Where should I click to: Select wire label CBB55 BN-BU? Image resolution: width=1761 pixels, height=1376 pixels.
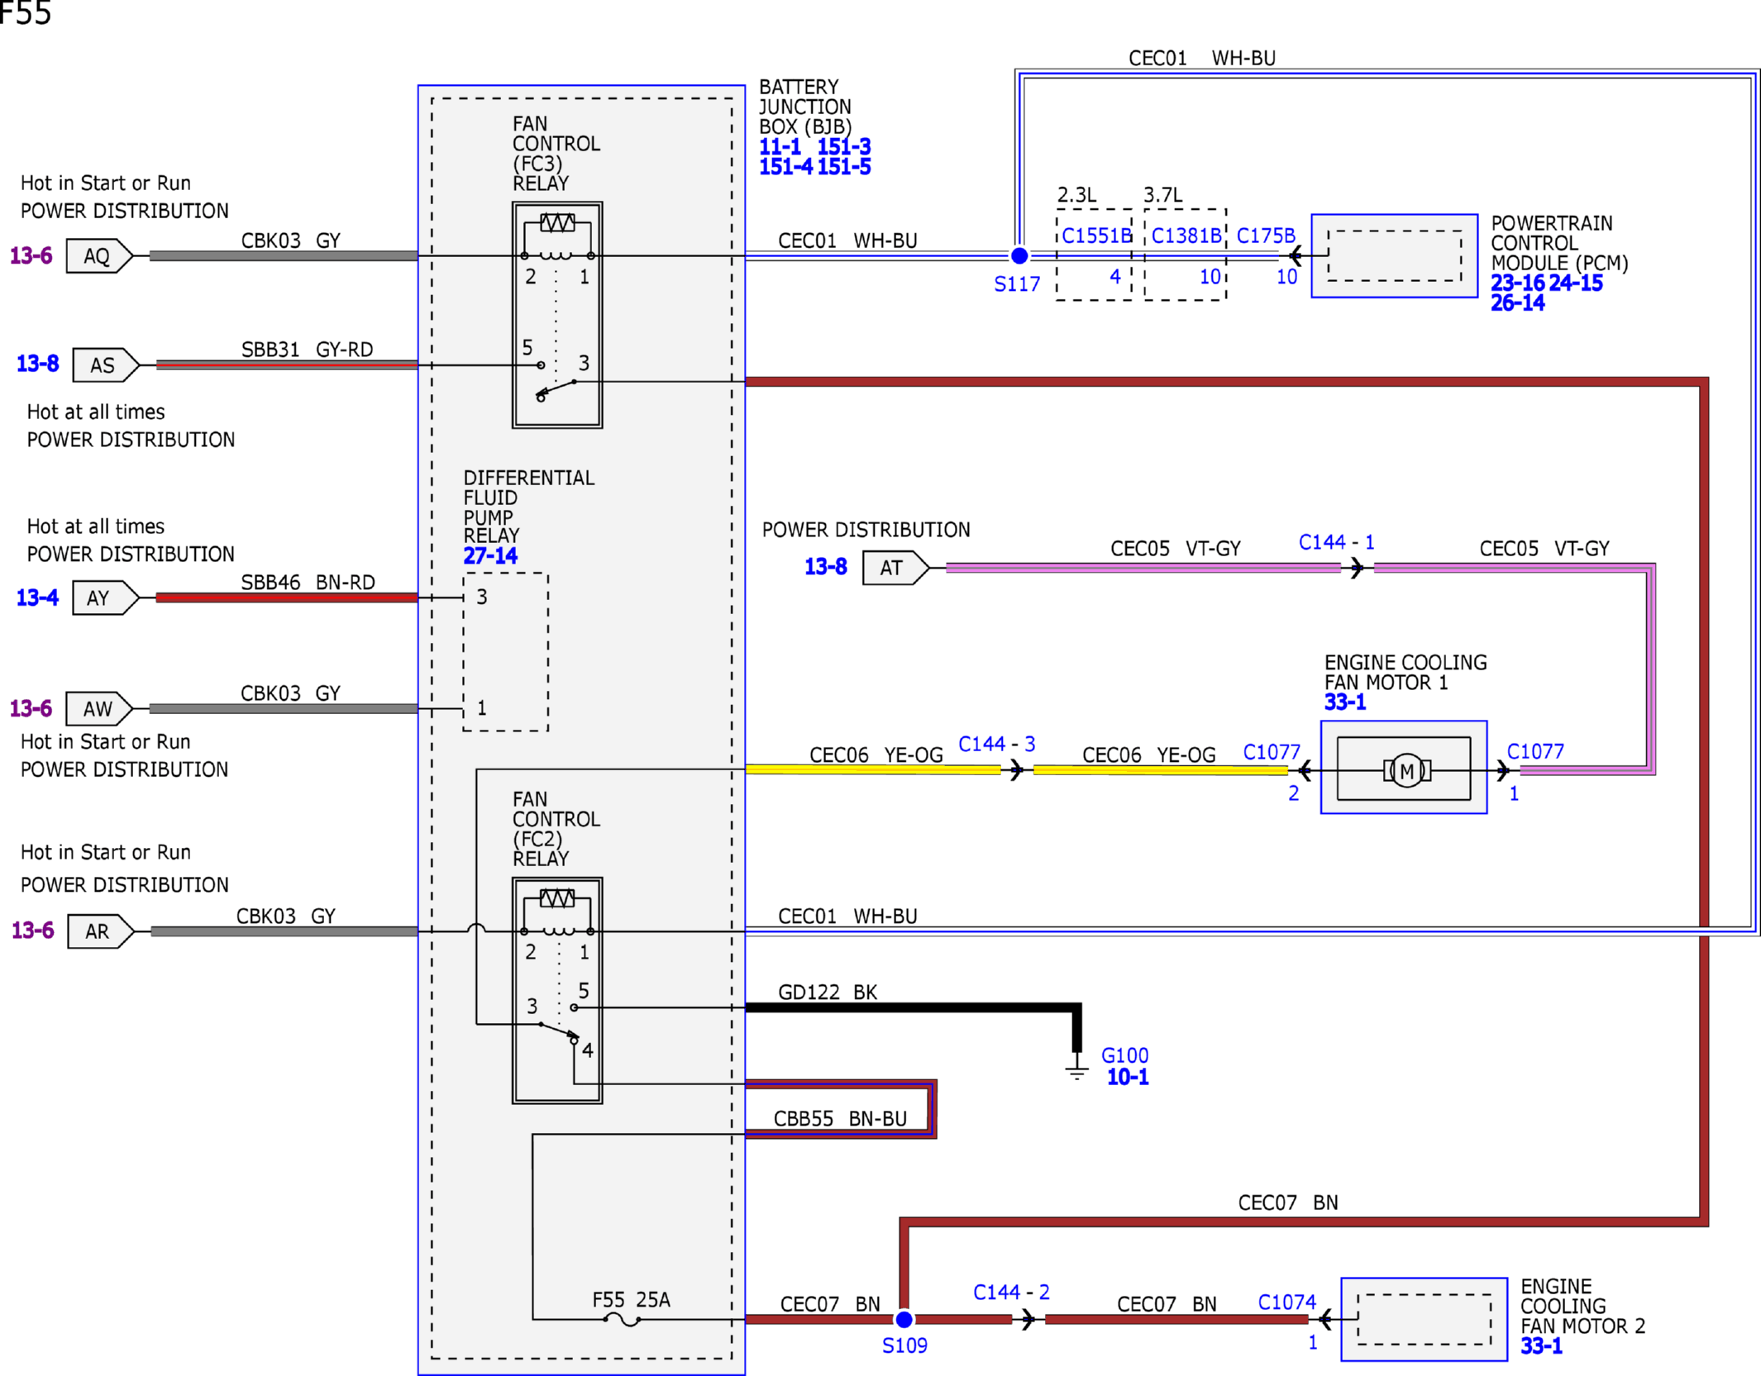[840, 1119]
